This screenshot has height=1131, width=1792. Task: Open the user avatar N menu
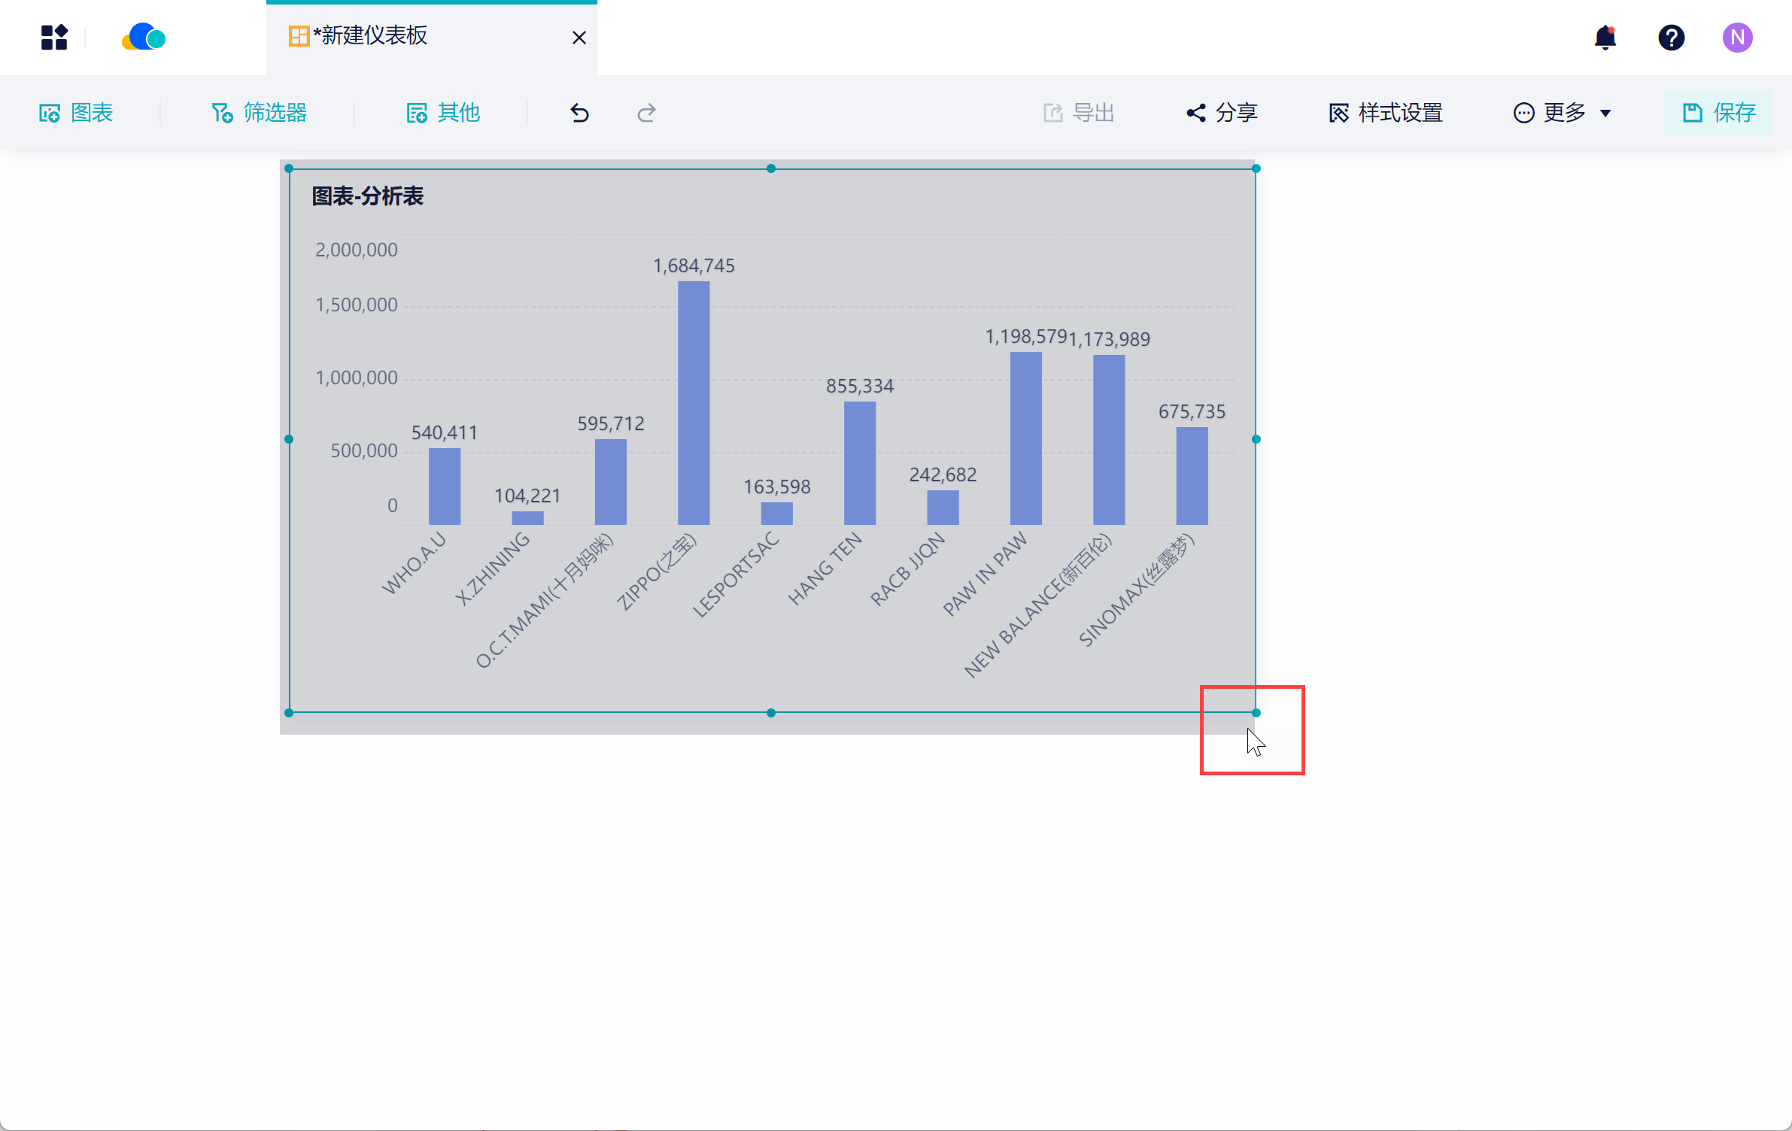(1737, 37)
